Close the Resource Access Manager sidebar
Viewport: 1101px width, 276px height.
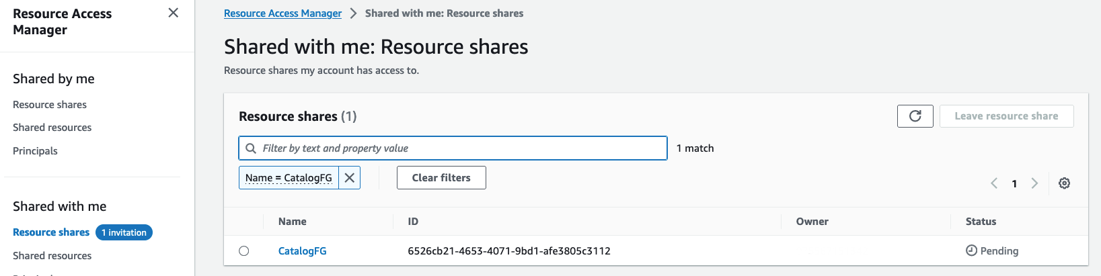[173, 13]
